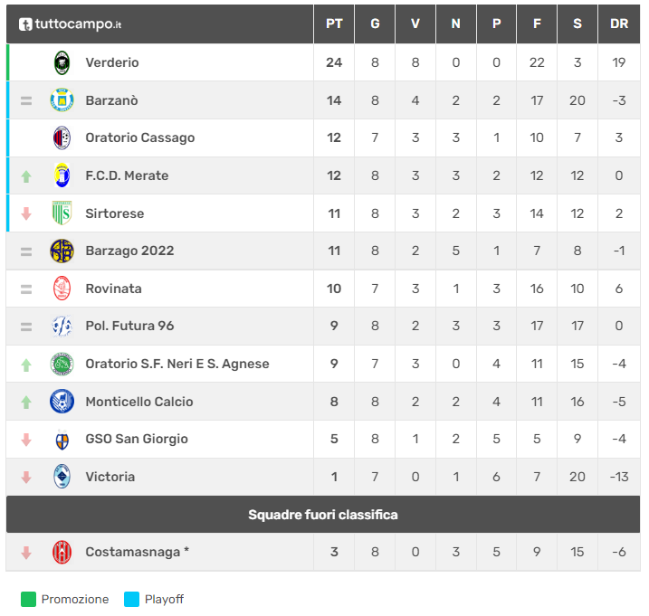This screenshot has height=616, width=649.
Task: Click the Costamasnaga red crest icon
Action: (x=62, y=552)
